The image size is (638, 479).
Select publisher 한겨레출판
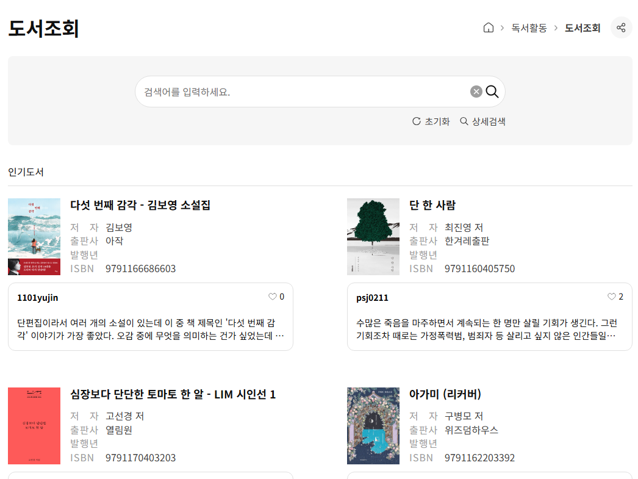coord(467,241)
